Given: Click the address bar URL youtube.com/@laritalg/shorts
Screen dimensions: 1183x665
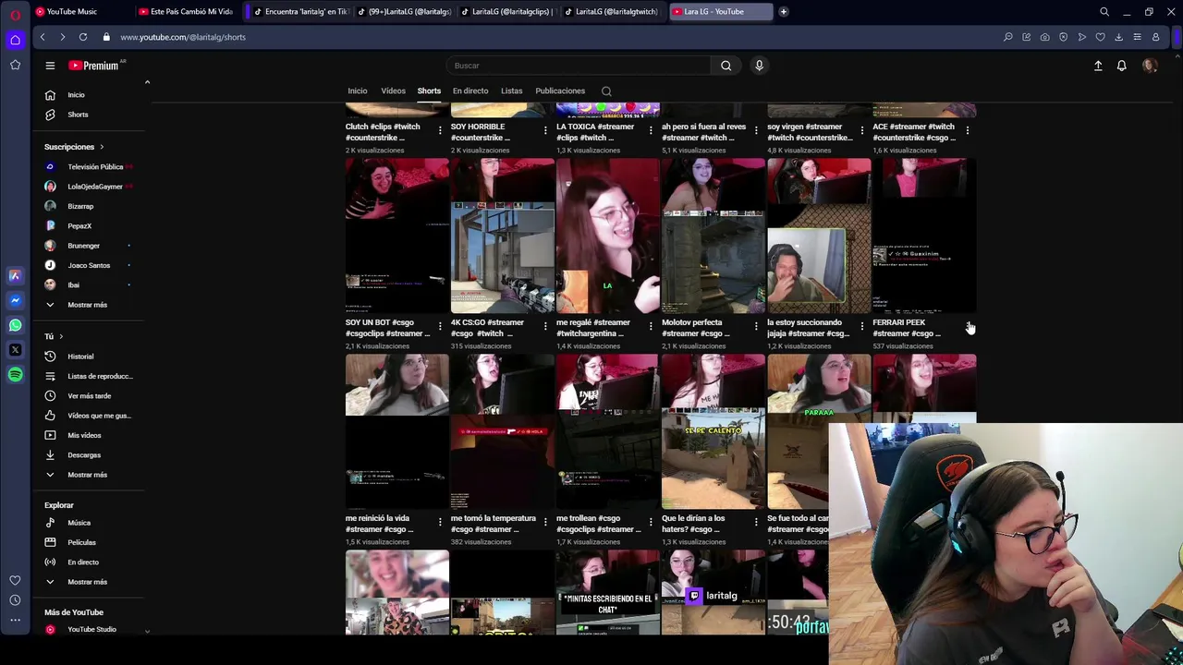Looking at the screenshot, I should [183, 37].
